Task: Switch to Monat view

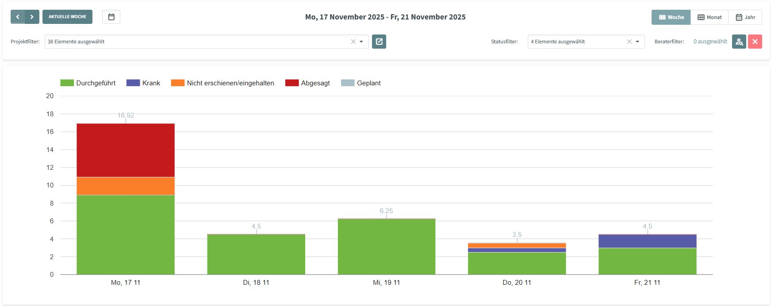Action: click(710, 17)
